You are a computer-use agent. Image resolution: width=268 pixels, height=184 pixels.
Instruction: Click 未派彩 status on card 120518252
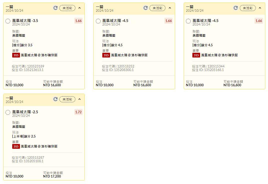[157, 8]
